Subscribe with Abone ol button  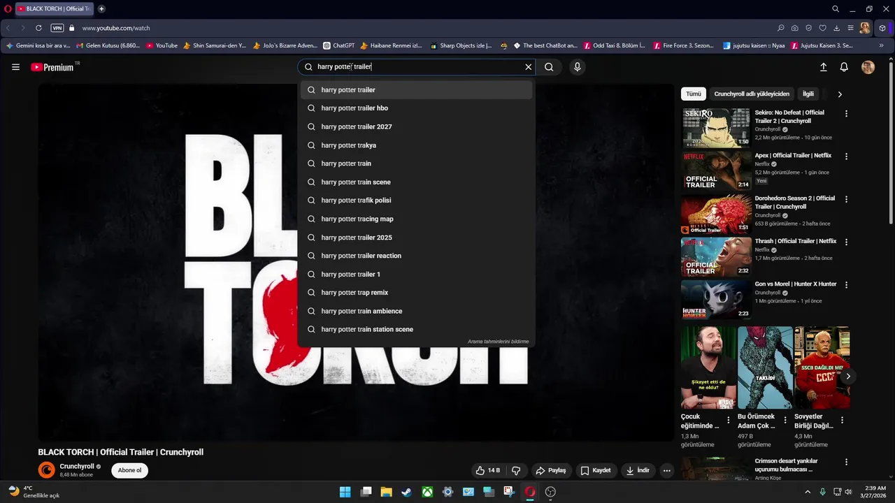(129, 470)
